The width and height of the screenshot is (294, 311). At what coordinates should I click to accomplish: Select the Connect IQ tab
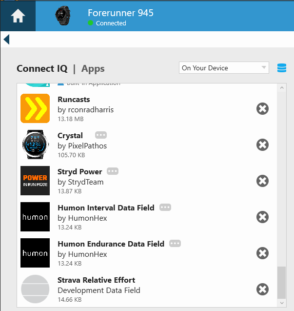coord(42,68)
